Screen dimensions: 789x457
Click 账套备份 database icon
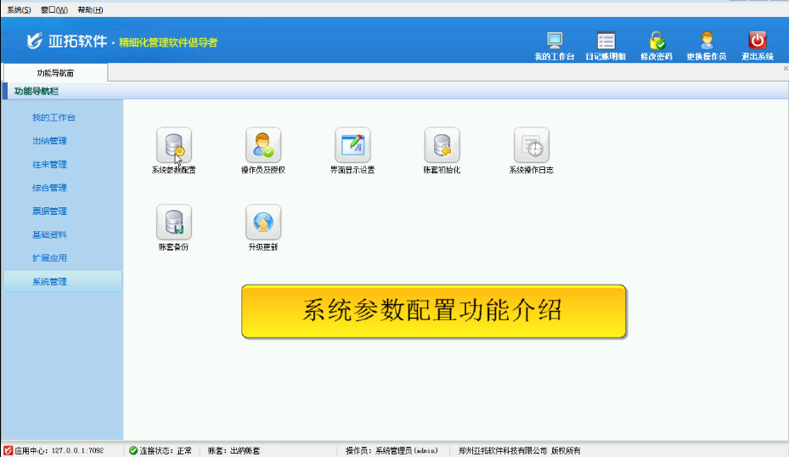[x=173, y=223]
